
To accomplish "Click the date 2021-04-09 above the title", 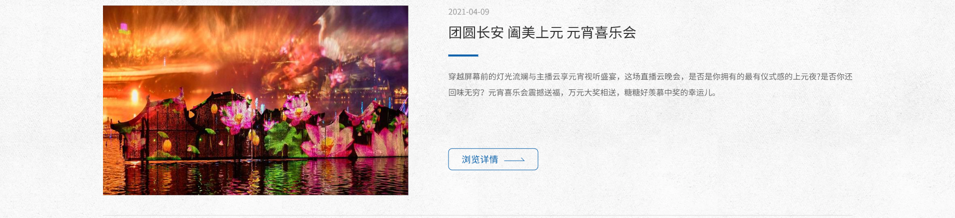I will click(468, 12).
